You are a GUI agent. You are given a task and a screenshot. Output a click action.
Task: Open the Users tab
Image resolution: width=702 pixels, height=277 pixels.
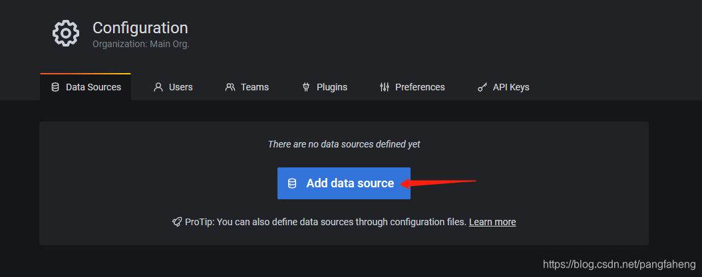pos(173,87)
